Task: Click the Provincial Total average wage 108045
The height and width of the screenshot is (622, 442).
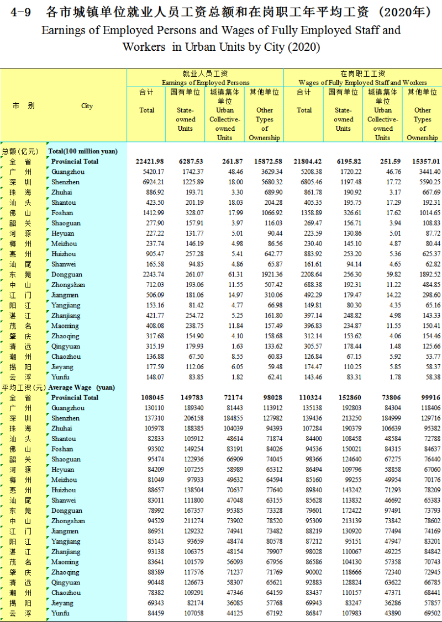Action: 152,397
